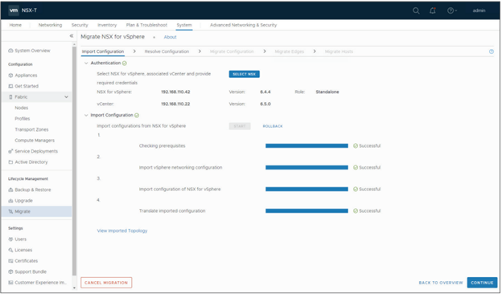502x294 pixels.
Task: Click the Standalone role value
Action: [327, 92]
